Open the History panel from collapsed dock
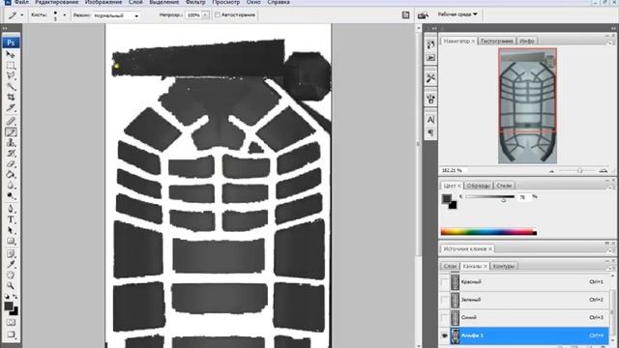This screenshot has height=348, width=619. (x=430, y=44)
